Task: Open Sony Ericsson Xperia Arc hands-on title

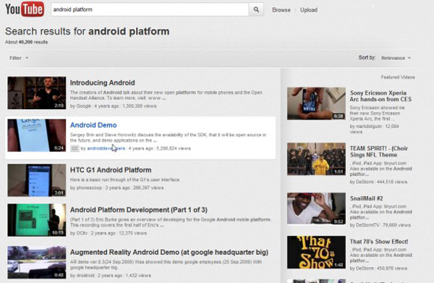Action: point(380,96)
